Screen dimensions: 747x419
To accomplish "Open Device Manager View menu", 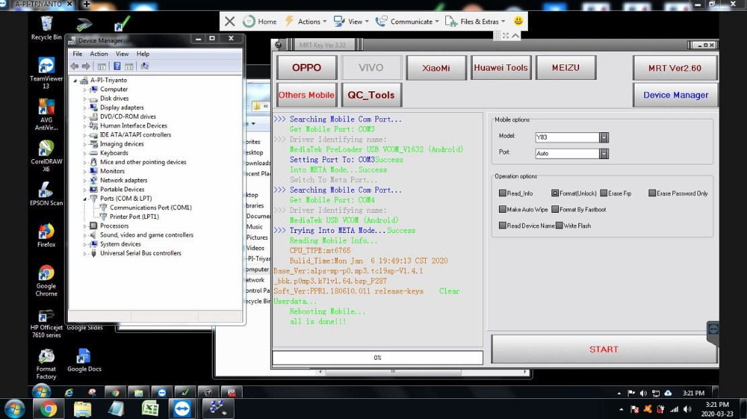I will (122, 54).
